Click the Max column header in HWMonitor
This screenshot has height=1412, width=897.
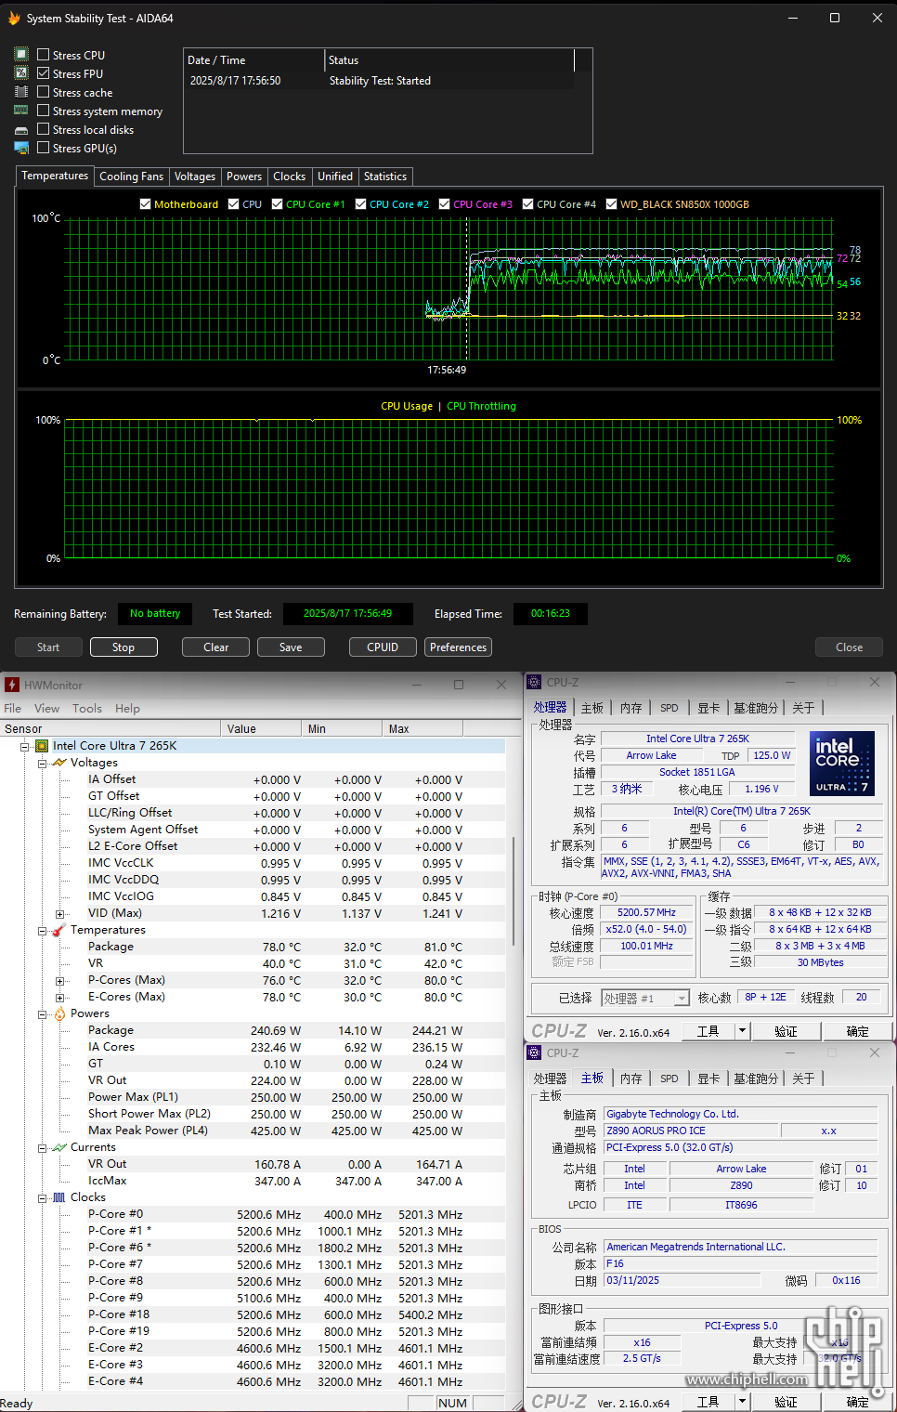(423, 728)
